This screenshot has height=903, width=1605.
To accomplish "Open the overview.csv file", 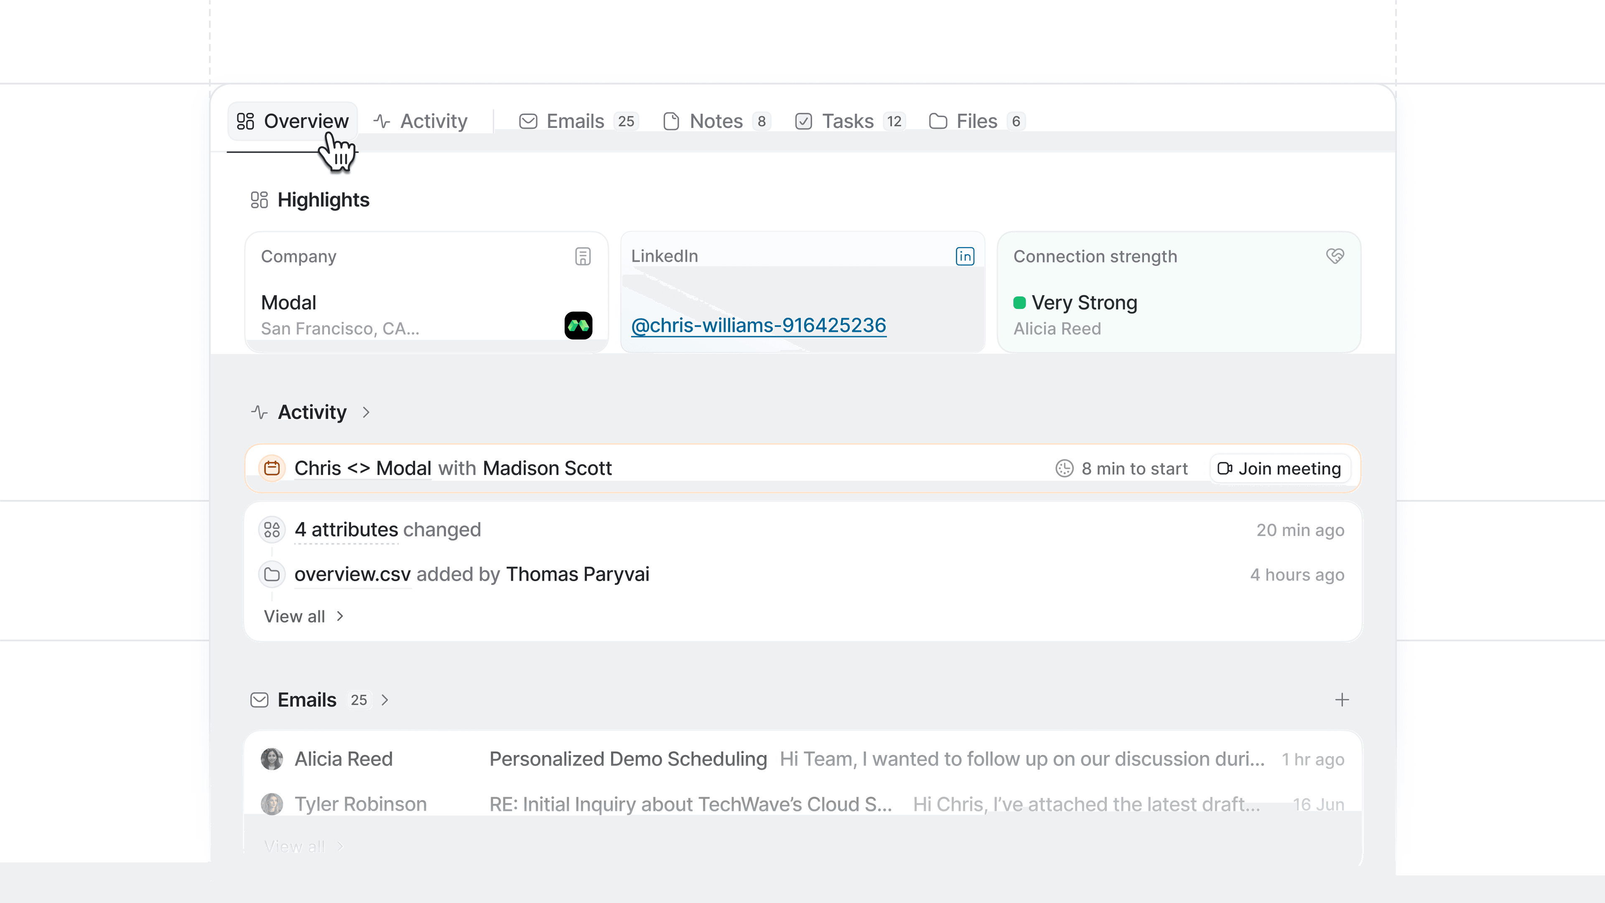I will click(353, 574).
